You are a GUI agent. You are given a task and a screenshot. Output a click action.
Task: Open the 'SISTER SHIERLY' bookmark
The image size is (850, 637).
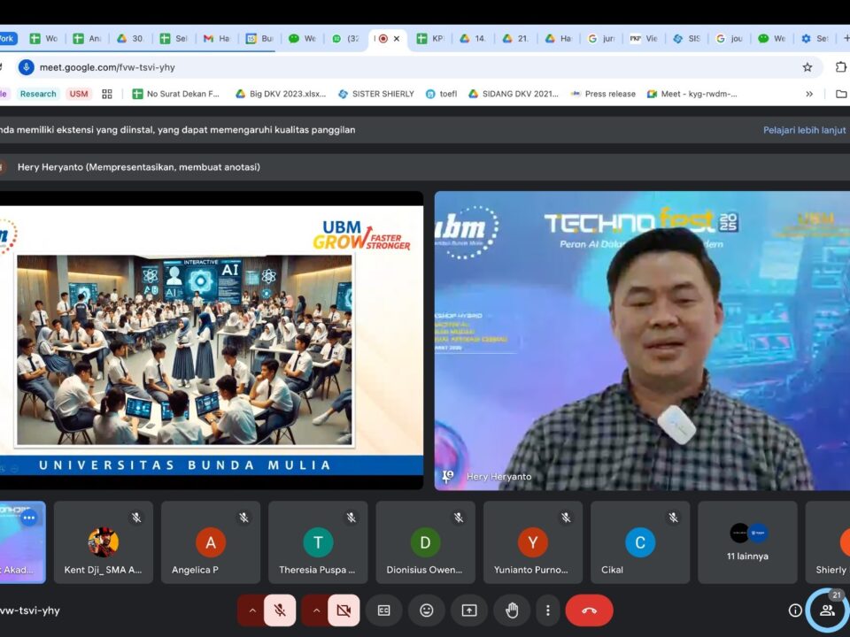[x=376, y=94]
